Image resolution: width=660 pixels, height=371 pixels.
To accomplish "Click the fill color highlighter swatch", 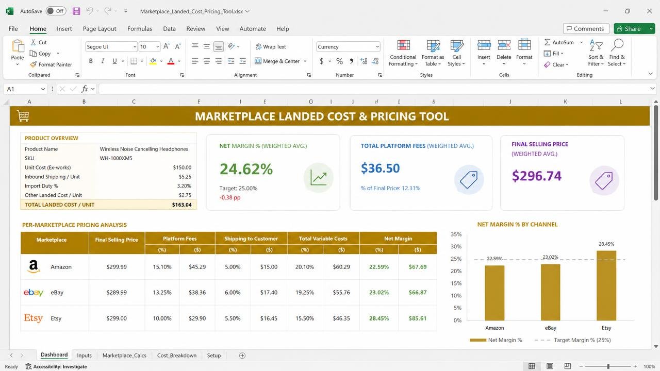I will [x=153, y=61].
